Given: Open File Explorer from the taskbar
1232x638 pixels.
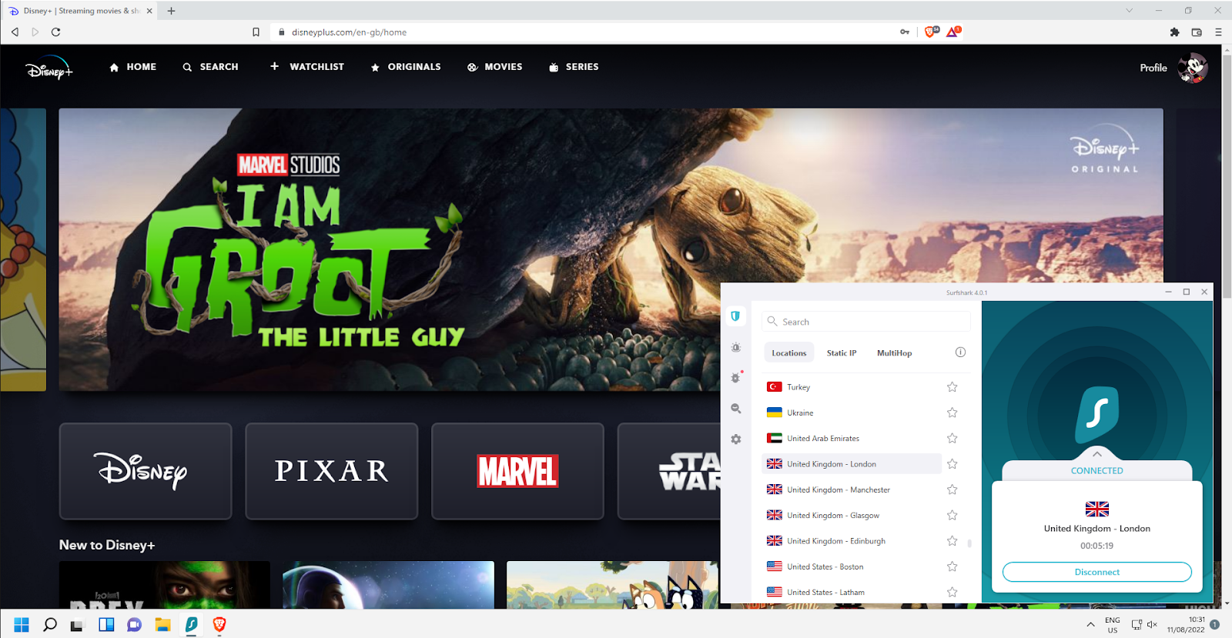Looking at the screenshot, I should 162,625.
